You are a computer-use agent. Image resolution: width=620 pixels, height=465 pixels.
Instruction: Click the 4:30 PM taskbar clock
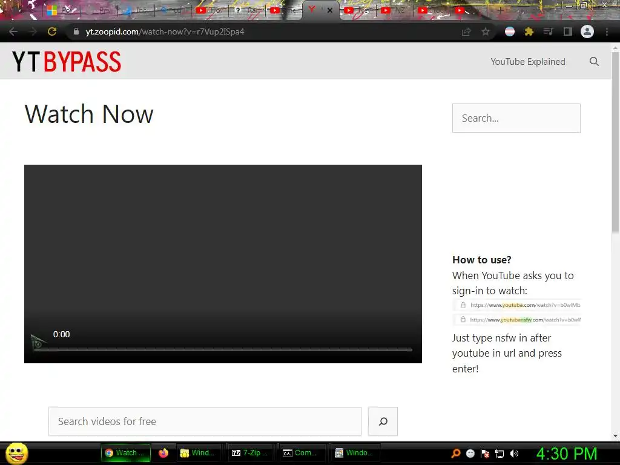567,453
